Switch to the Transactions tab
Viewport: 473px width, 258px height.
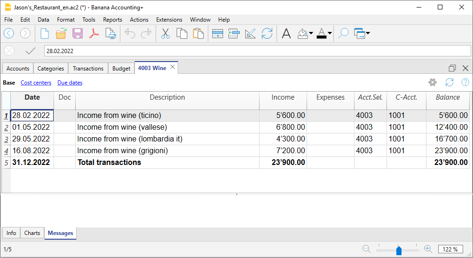point(88,69)
